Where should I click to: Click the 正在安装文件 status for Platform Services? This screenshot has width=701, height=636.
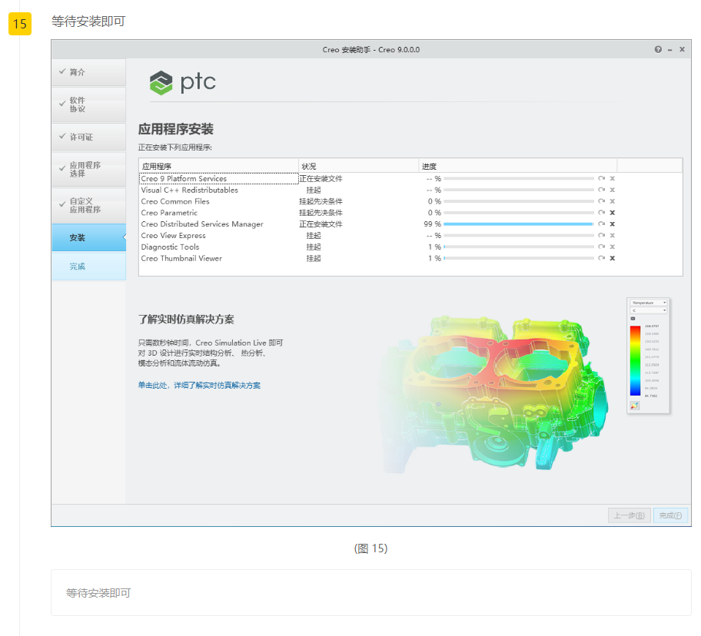[321, 179]
